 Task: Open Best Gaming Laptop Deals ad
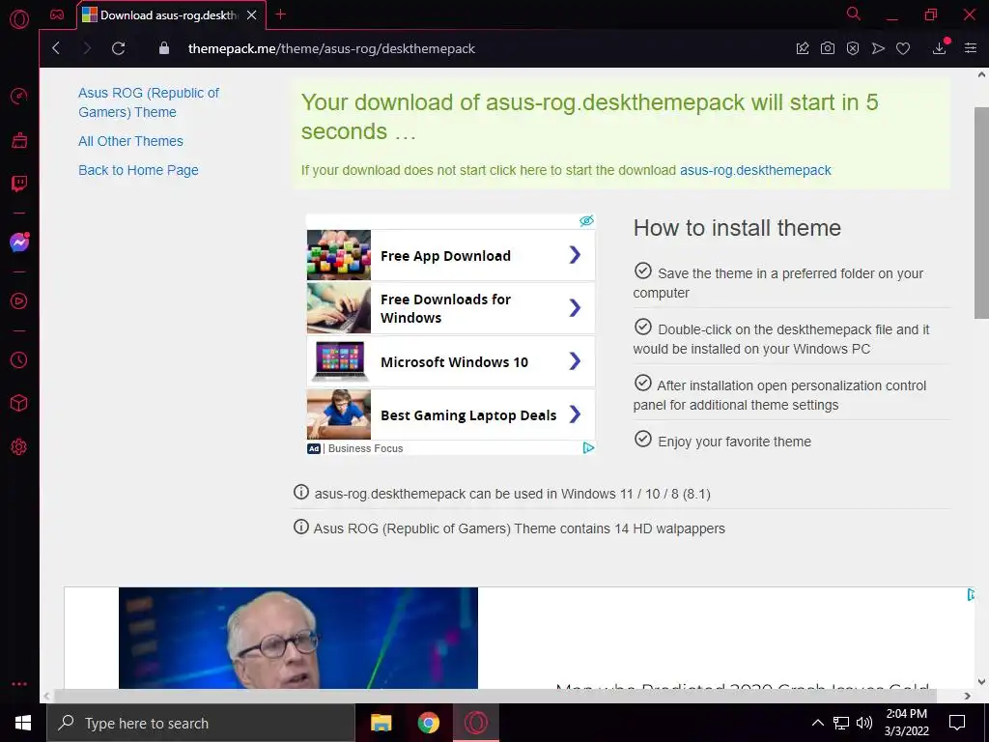point(450,414)
